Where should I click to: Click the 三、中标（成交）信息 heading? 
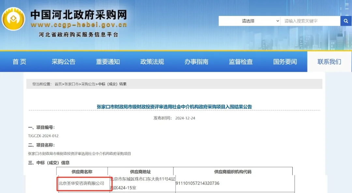point(49,163)
